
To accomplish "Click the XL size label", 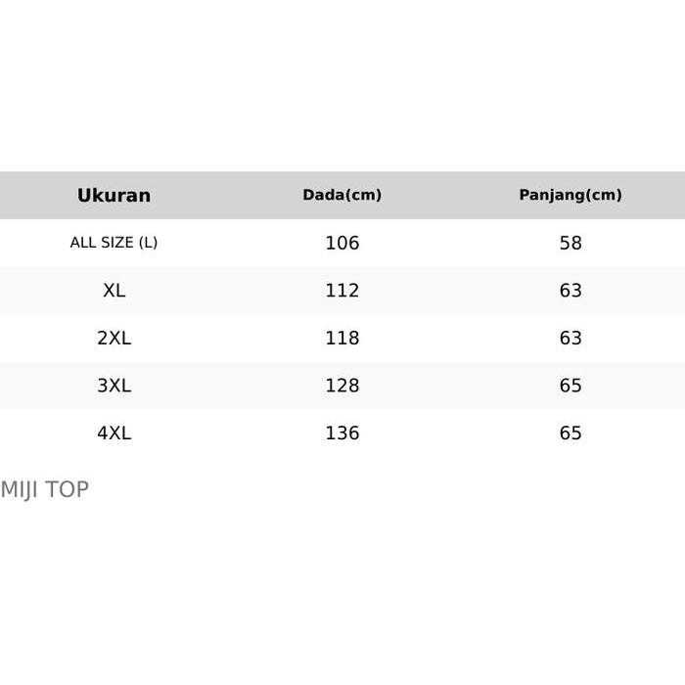I will [x=114, y=291].
